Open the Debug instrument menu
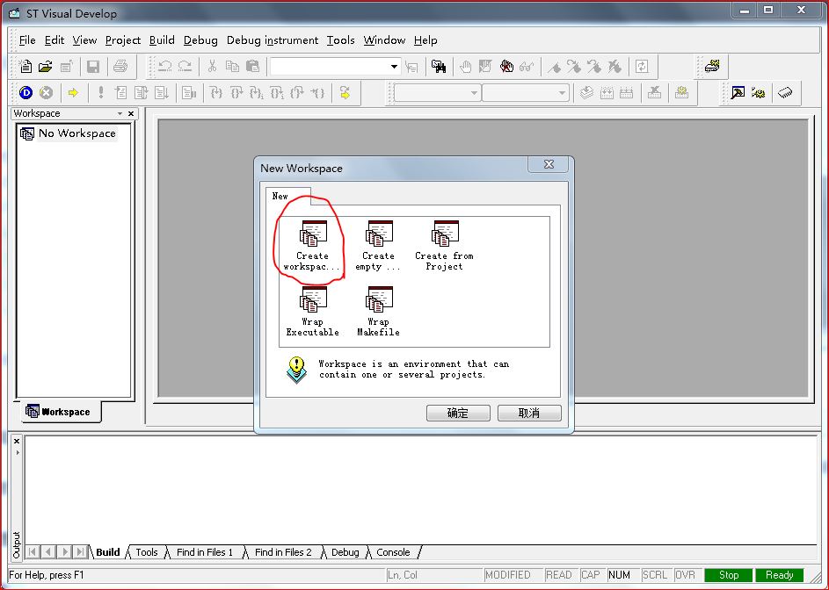The height and width of the screenshot is (590, 829). click(273, 40)
